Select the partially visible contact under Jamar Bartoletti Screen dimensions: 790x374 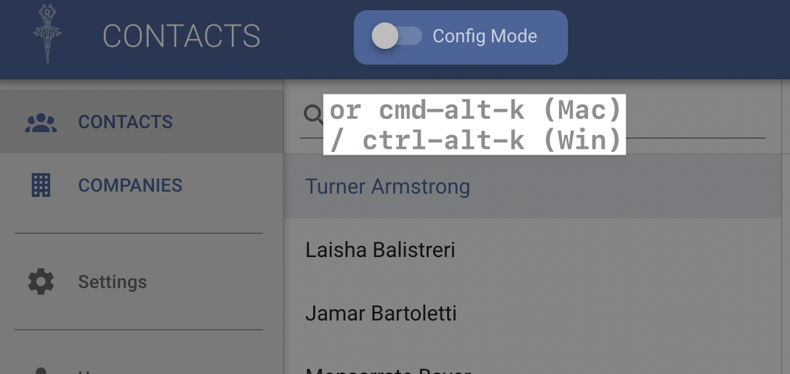(388, 369)
